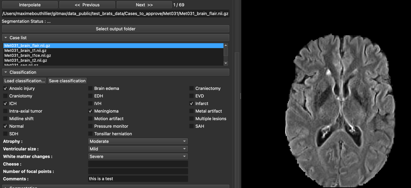411x188 pixels.
Task: Click the Comments field containing this is a test
Action: pyautogui.click(x=138, y=179)
